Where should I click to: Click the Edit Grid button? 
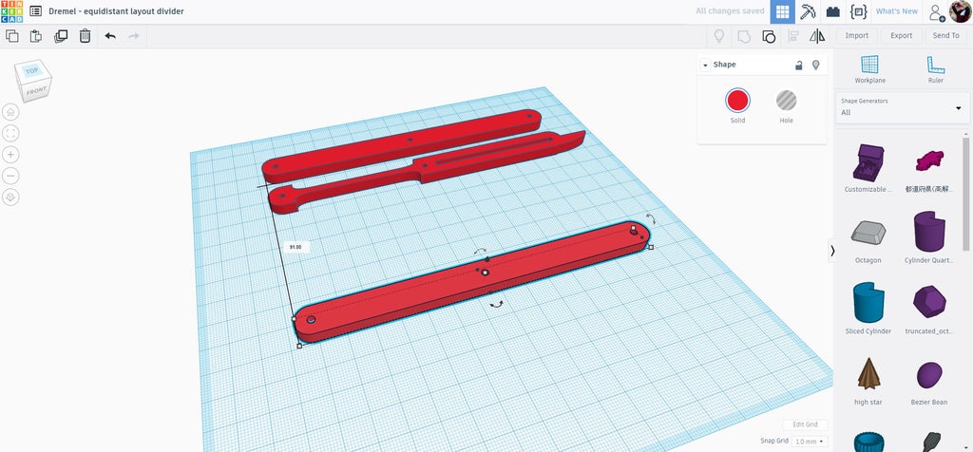pos(805,424)
